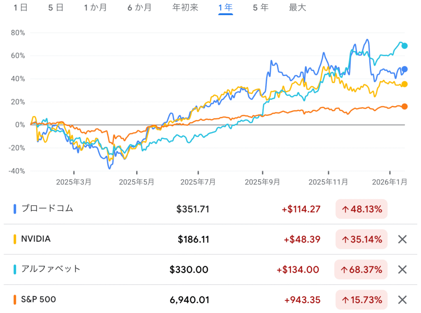The image size is (421, 313).
Task: Select the 年初来 range tab
Action: (x=185, y=8)
